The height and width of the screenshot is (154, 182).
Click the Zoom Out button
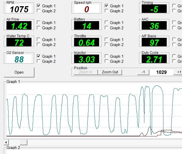tap(110, 72)
